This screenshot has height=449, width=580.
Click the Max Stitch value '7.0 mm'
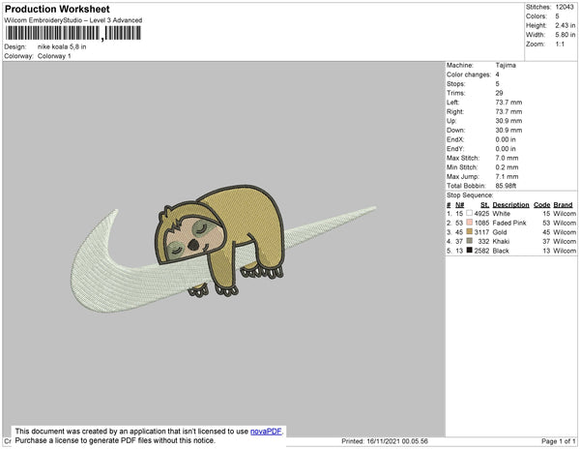(507, 158)
